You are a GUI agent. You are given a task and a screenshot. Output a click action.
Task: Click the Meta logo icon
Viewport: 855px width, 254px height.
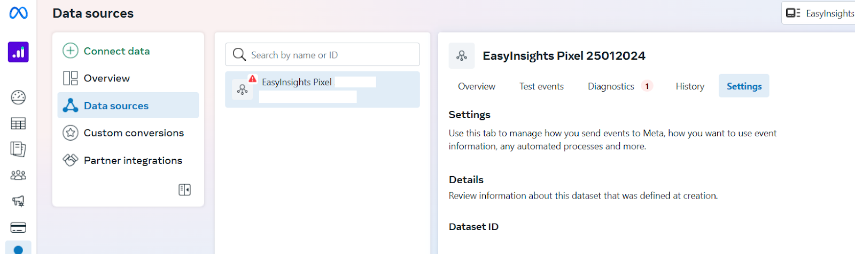19,13
